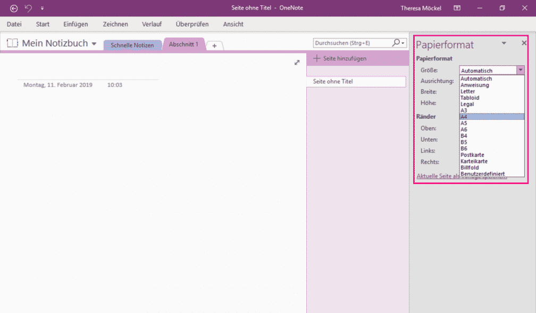Image resolution: width=536 pixels, height=313 pixels.
Task: Open the Mein Notizbuch dropdown arrow
Action: click(x=95, y=44)
